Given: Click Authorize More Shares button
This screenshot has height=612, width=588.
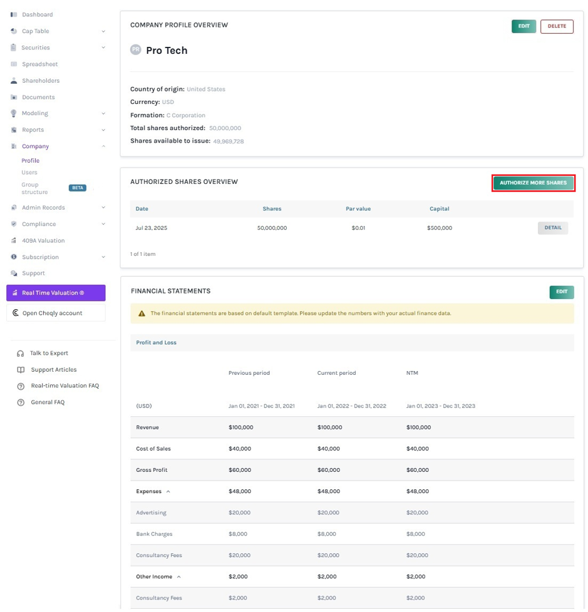Looking at the screenshot, I should [534, 183].
